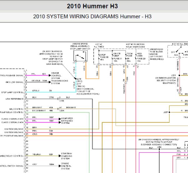Select "HOT AT ALL TIMES" above the STOP fuse
The width and height of the screenshot is (188, 173).
click(x=99, y=45)
